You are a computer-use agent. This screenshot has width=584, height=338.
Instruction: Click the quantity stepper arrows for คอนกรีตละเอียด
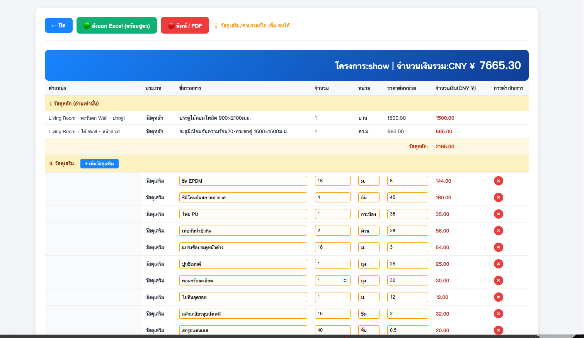pos(345,280)
